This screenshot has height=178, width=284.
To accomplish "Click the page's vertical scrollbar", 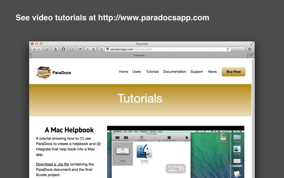I will click(253, 118).
